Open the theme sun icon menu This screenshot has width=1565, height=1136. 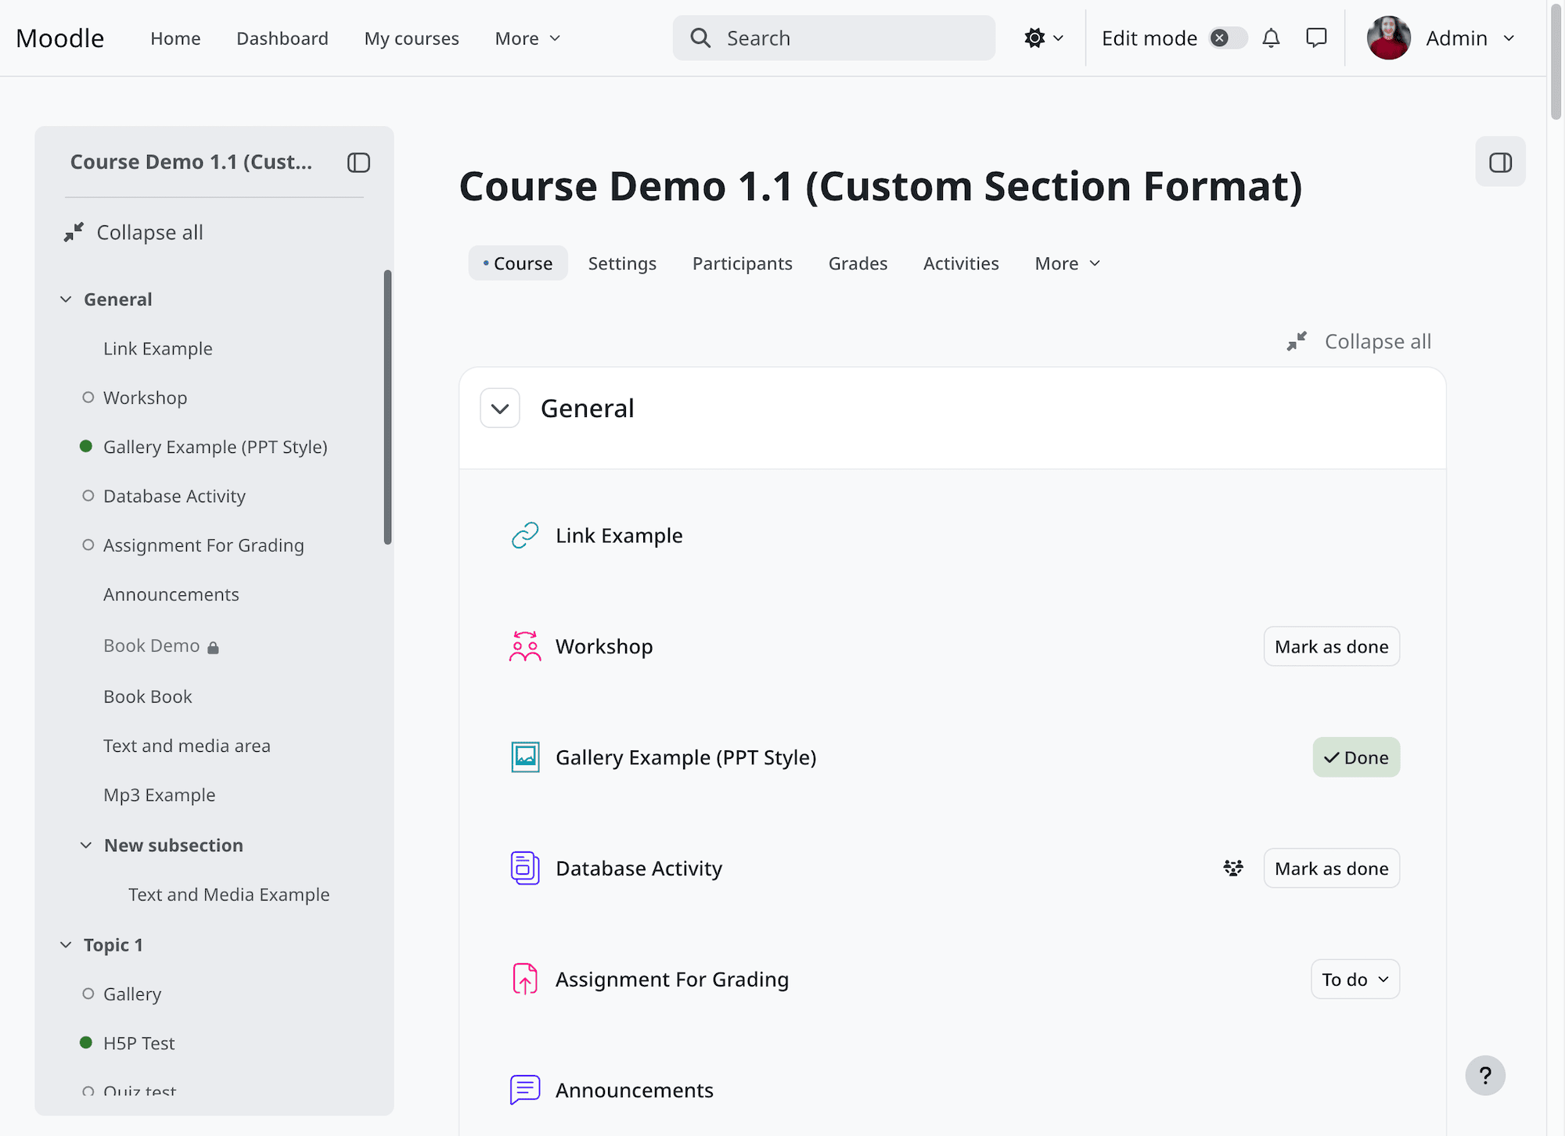coord(1044,38)
